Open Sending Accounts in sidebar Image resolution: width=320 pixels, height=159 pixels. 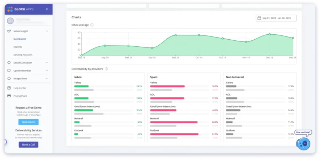[23, 55]
